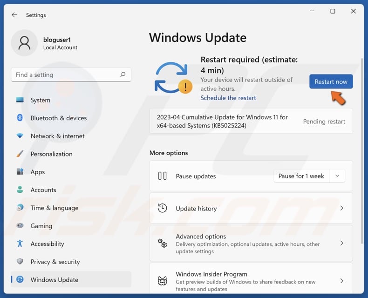Click the Pause updates pause icon
The image size is (368, 298).
tap(163, 176)
